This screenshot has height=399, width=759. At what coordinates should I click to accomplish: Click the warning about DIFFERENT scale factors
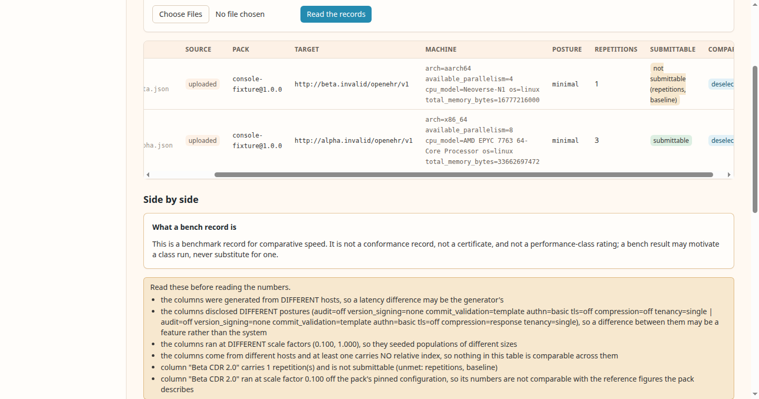click(339, 344)
